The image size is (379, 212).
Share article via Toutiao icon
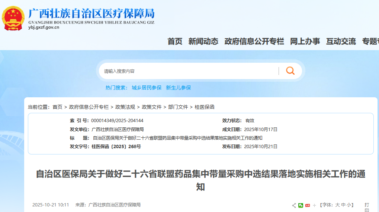coord(308,205)
